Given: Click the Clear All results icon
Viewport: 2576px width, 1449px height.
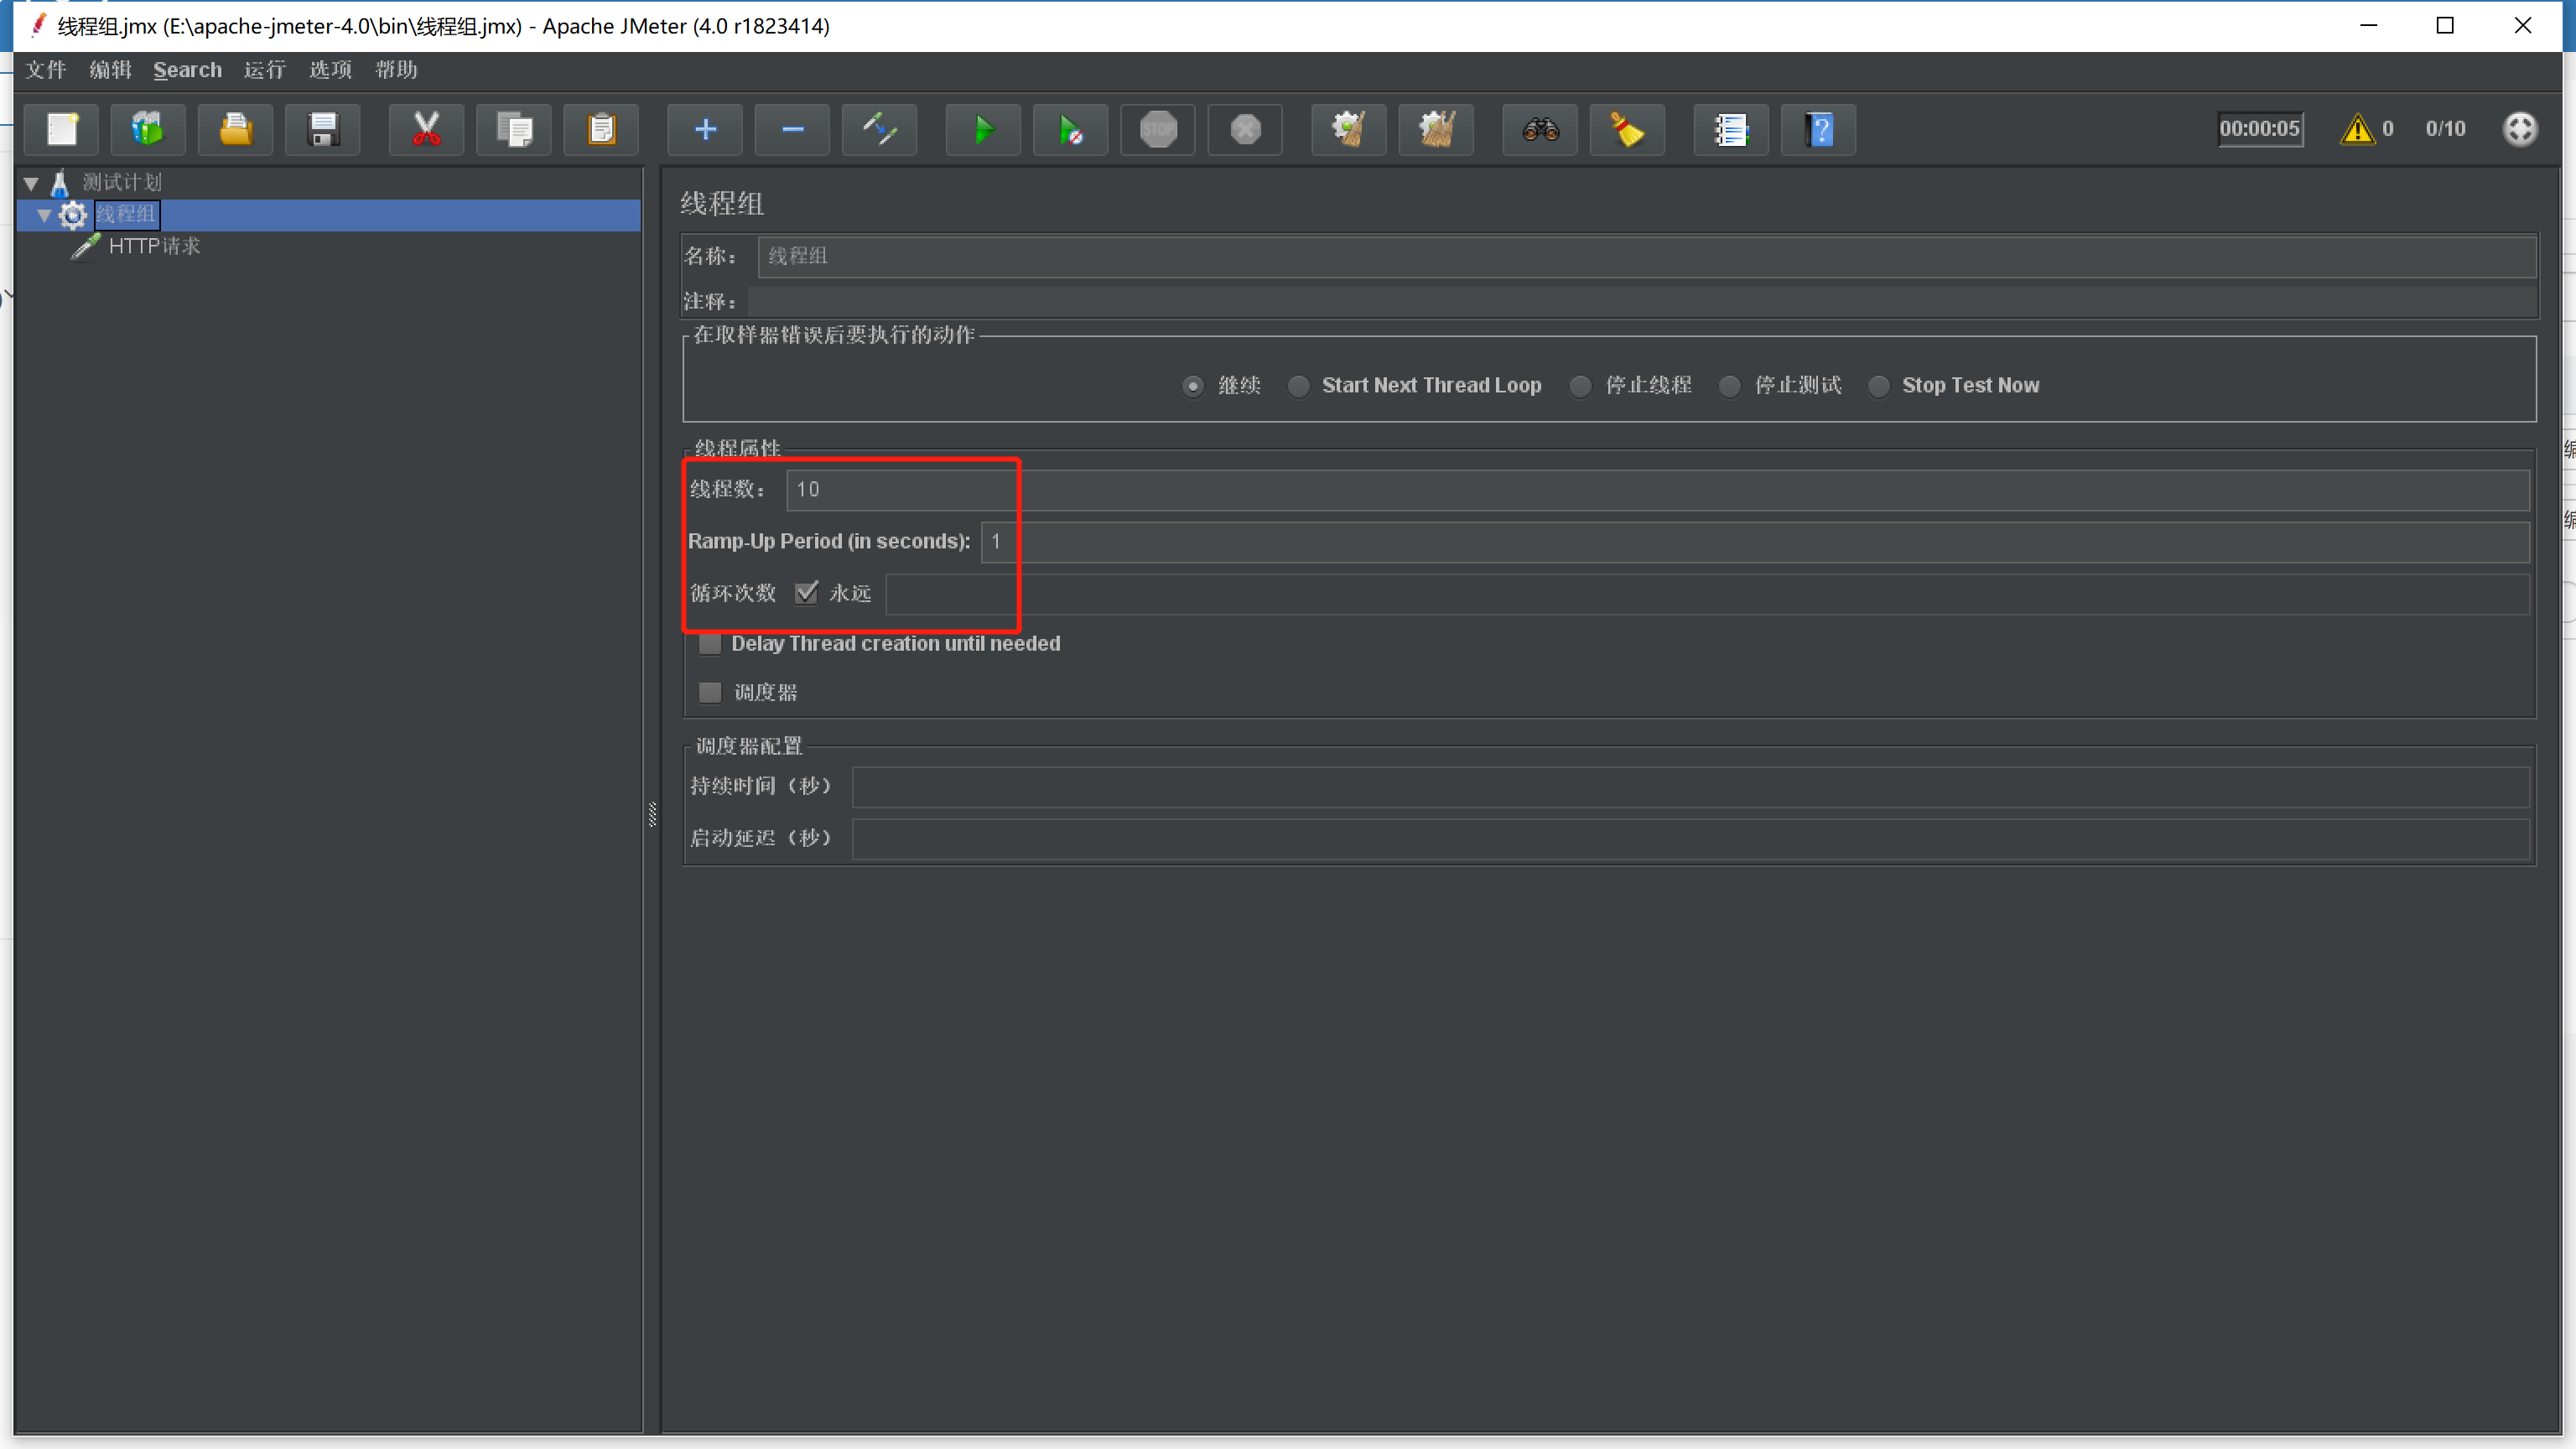Looking at the screenshot, I should (x=1436, y=129).
